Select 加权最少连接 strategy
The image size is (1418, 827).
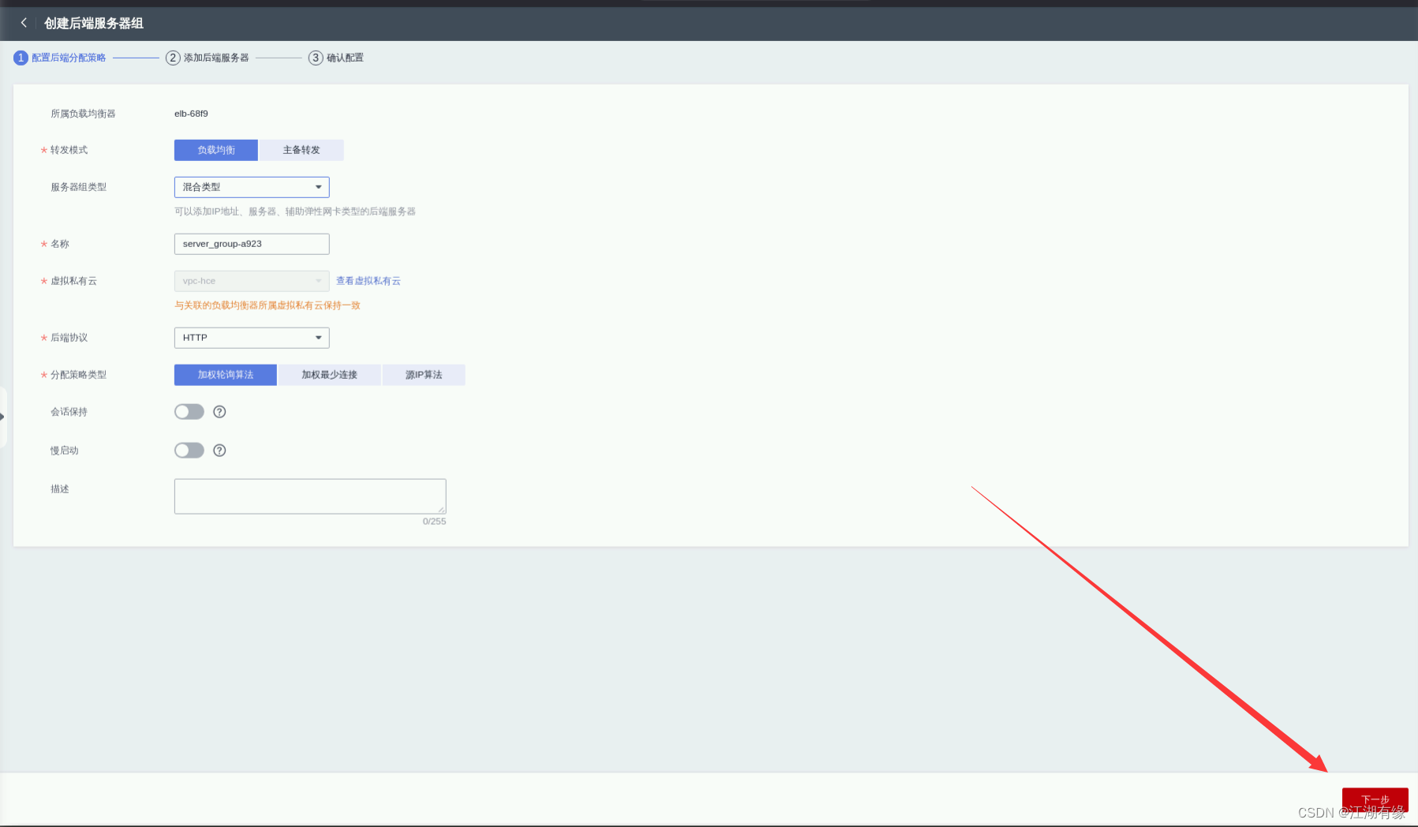(329, 375)
